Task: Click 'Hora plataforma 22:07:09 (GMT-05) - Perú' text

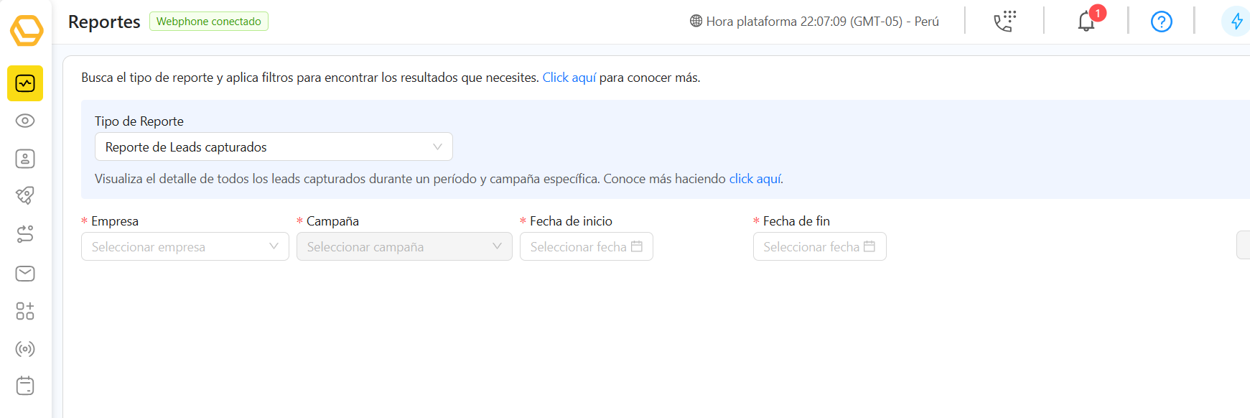Action: pyautogui.click(x=823, y=22)
